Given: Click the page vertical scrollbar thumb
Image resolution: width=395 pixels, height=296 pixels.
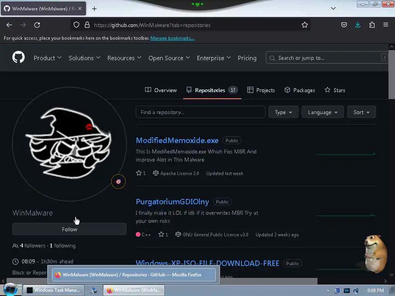Looking at the screenshot, I should coord(392,74).
